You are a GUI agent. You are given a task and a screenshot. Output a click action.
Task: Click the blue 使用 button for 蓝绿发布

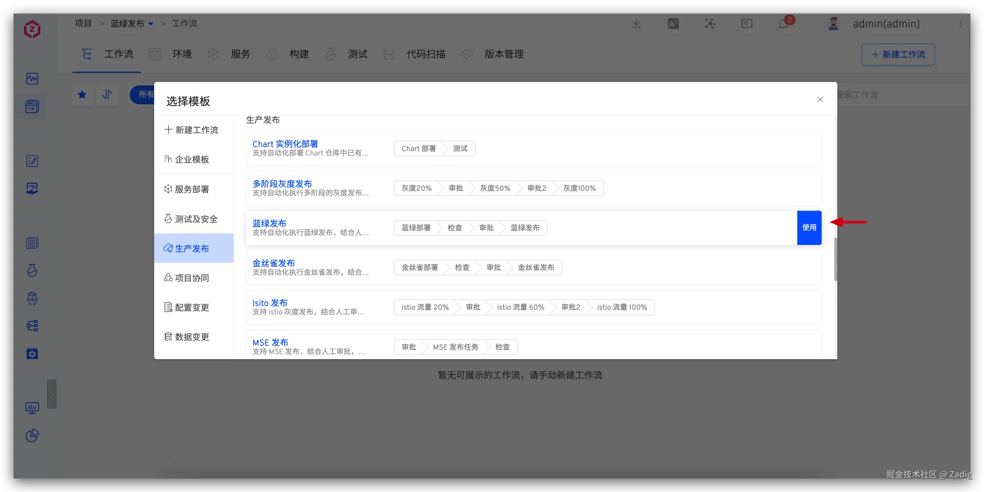point(809,228)
